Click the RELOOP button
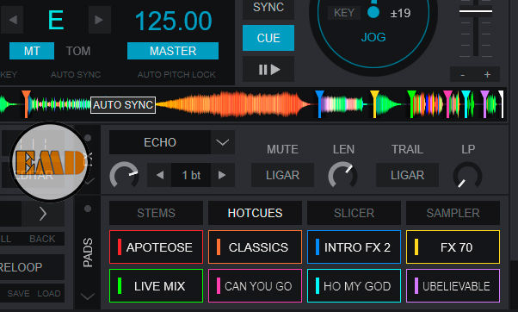518x312 pixels. pos(22,267)
